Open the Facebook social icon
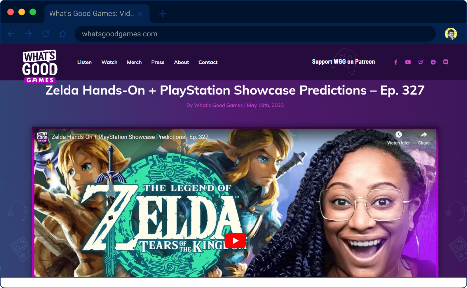This screenshot has height=288, width=467. coord(396,62)
